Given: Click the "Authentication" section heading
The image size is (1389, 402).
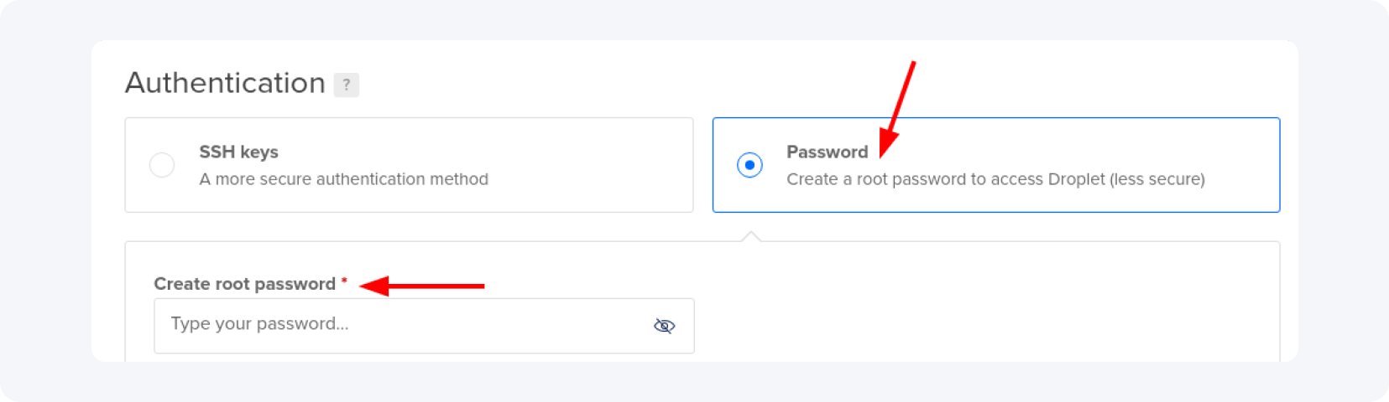Looking at the screenshot, I should point(225,83).
